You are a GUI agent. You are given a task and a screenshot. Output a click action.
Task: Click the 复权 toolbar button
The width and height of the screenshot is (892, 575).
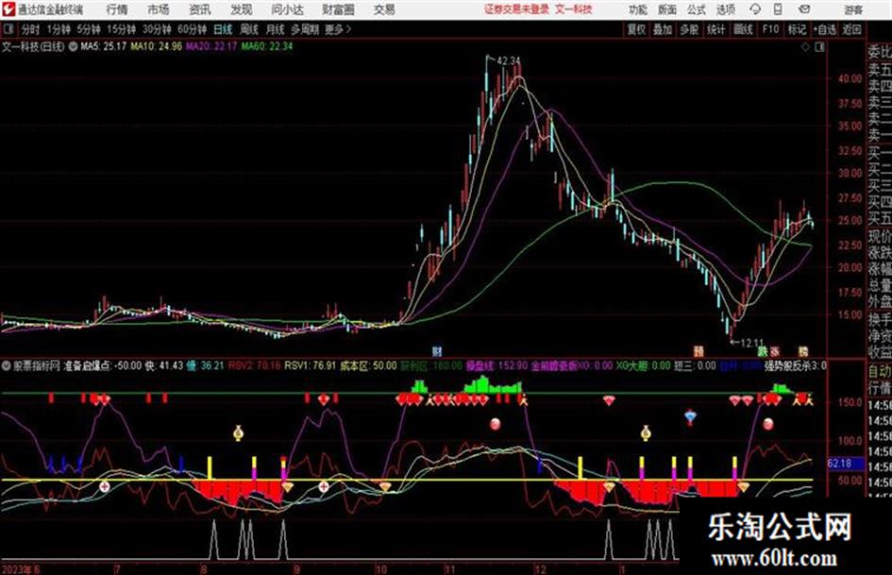click(636, 29)
